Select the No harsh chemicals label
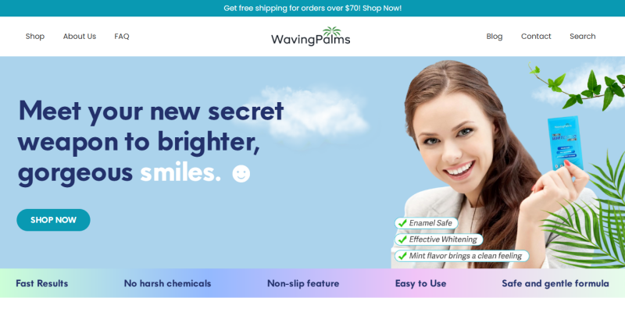Screen dimensions: 625x312 tap(167, 283)
